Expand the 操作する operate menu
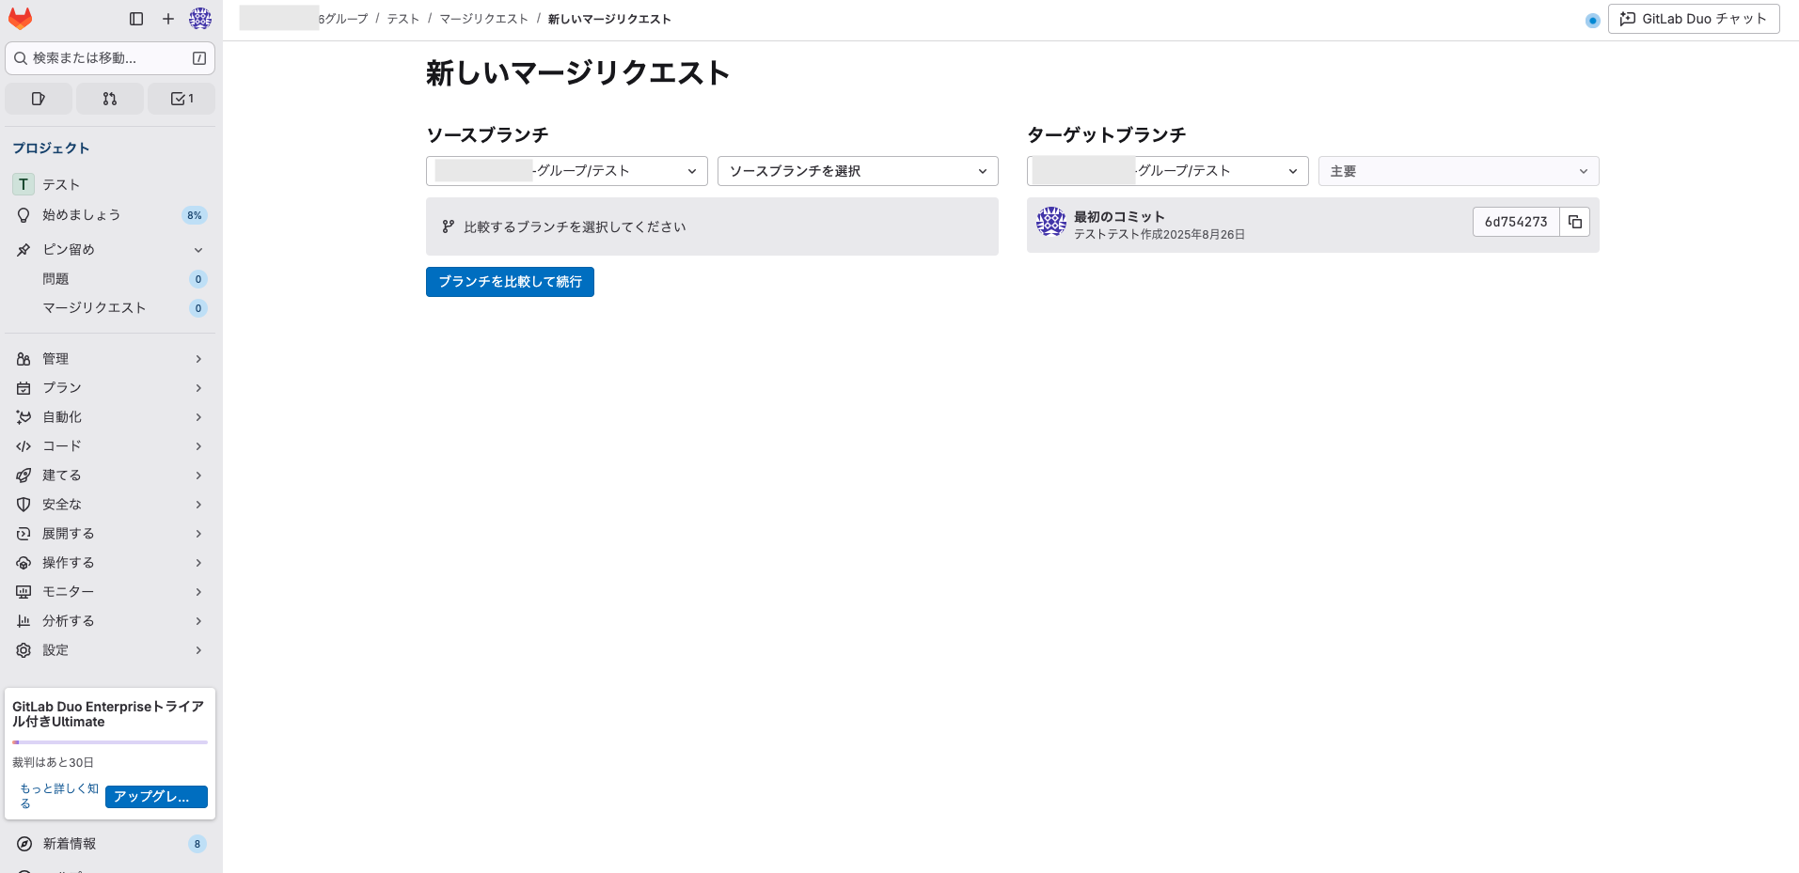This screenshot has height=873, width=1799. coord(110,563)
